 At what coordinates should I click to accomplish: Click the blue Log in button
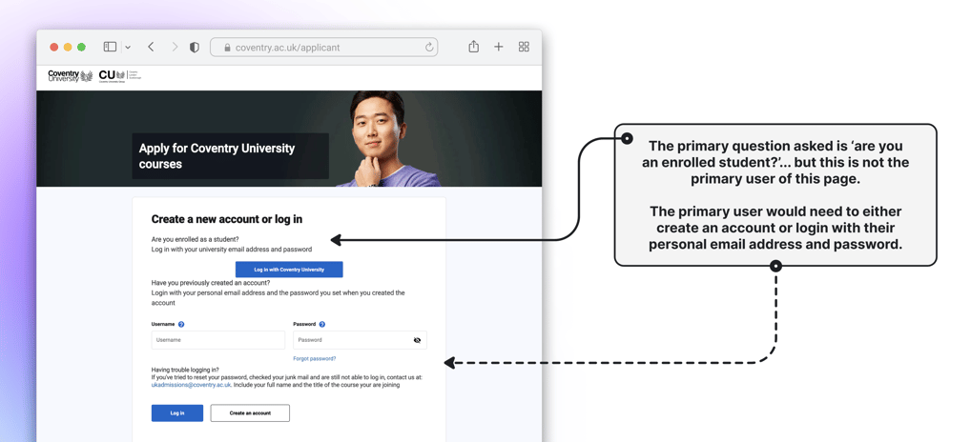click(177, 412)
